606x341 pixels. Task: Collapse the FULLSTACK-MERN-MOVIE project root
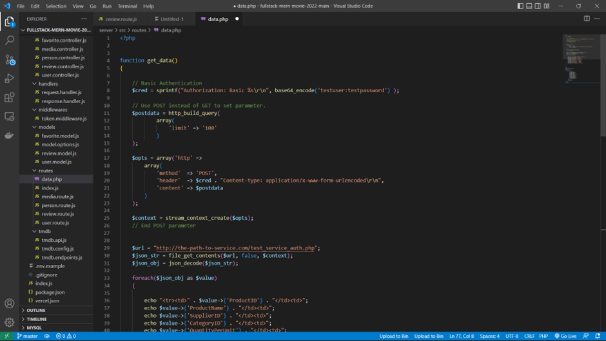pos(56,30)
